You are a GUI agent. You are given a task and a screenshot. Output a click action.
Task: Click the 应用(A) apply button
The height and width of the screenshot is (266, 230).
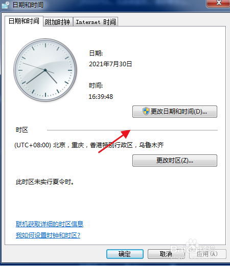point(208,254)
